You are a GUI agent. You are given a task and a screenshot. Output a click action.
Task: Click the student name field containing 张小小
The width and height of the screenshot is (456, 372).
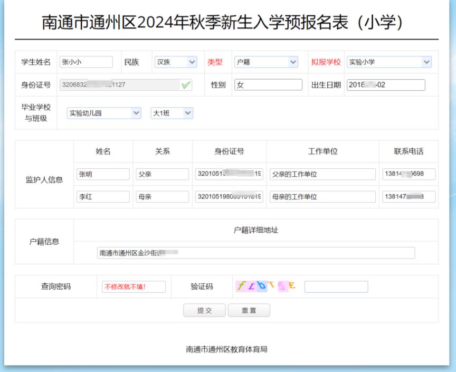click(x=86, y=62)
